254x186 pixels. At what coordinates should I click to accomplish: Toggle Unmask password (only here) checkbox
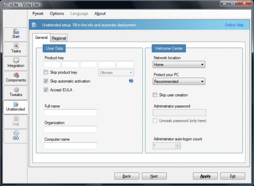[155, 121]
